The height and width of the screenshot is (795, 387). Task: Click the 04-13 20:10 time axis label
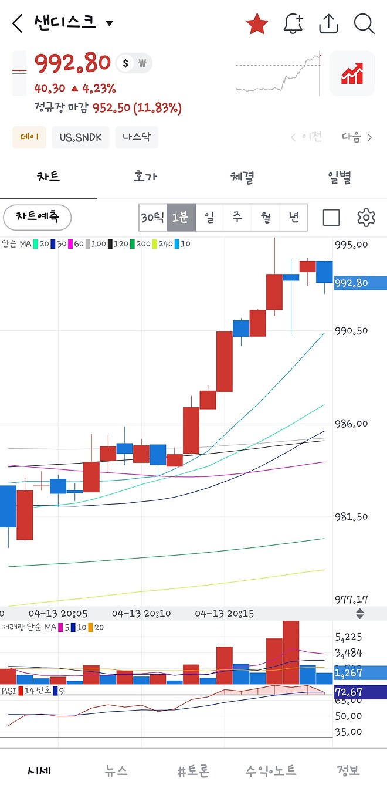(141, 614)
